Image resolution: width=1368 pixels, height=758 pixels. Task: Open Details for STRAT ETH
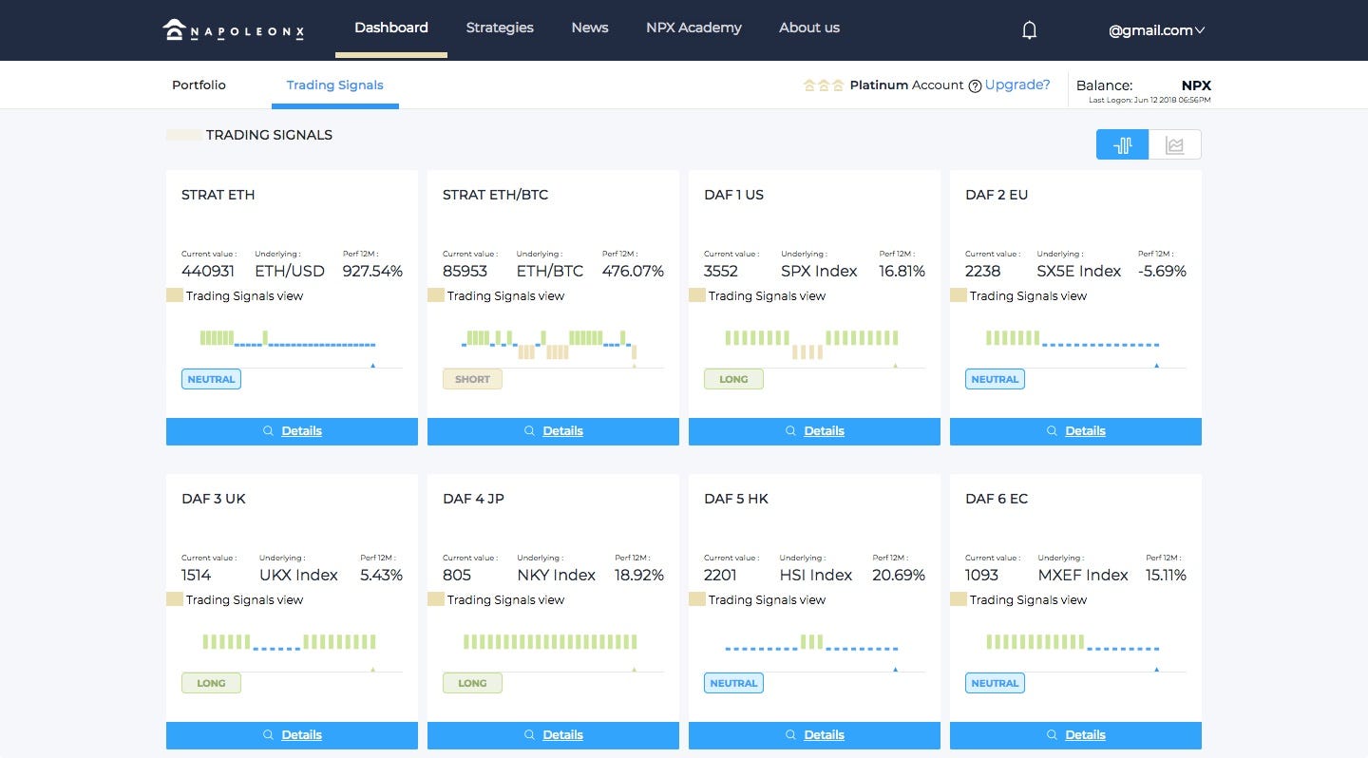[292, 431]
